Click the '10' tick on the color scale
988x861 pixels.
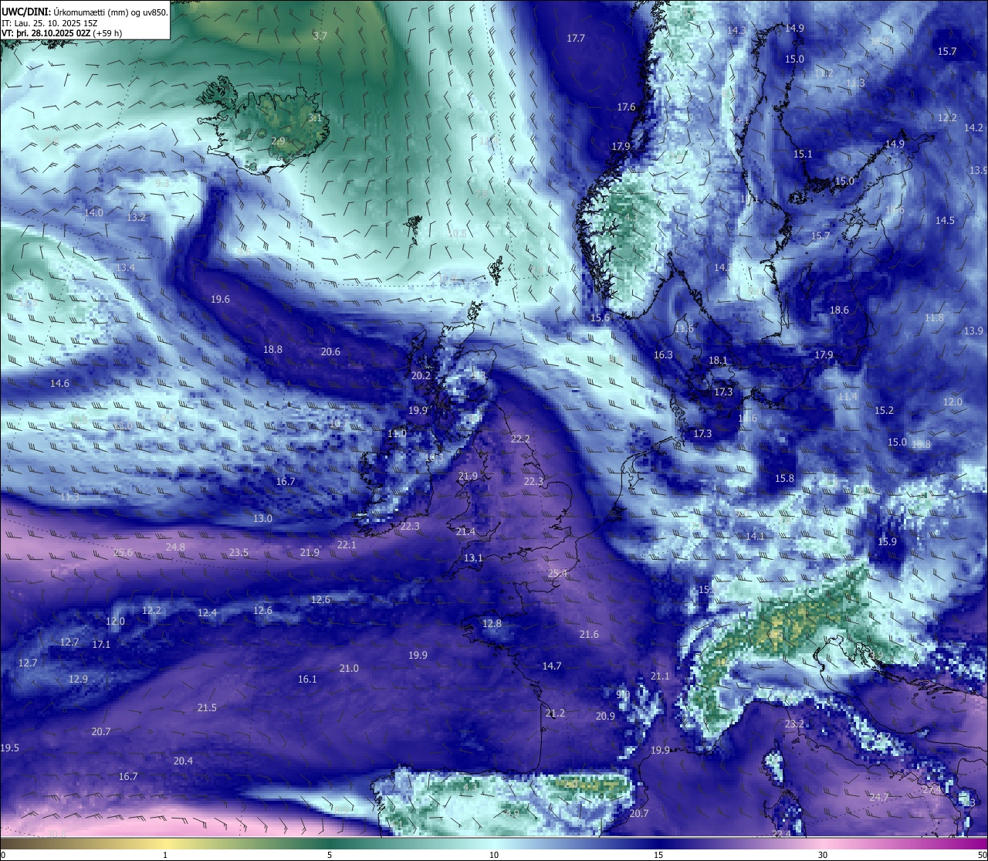[x=494, y=855]
